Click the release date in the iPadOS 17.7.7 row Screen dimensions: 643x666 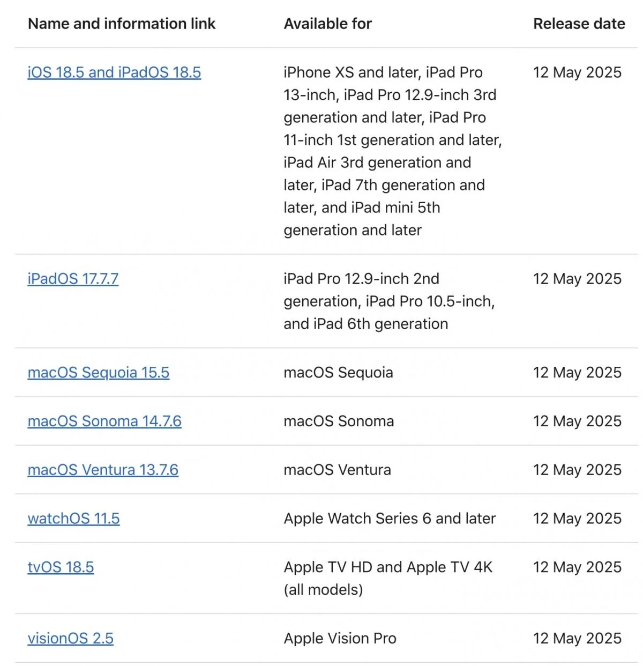577,279
